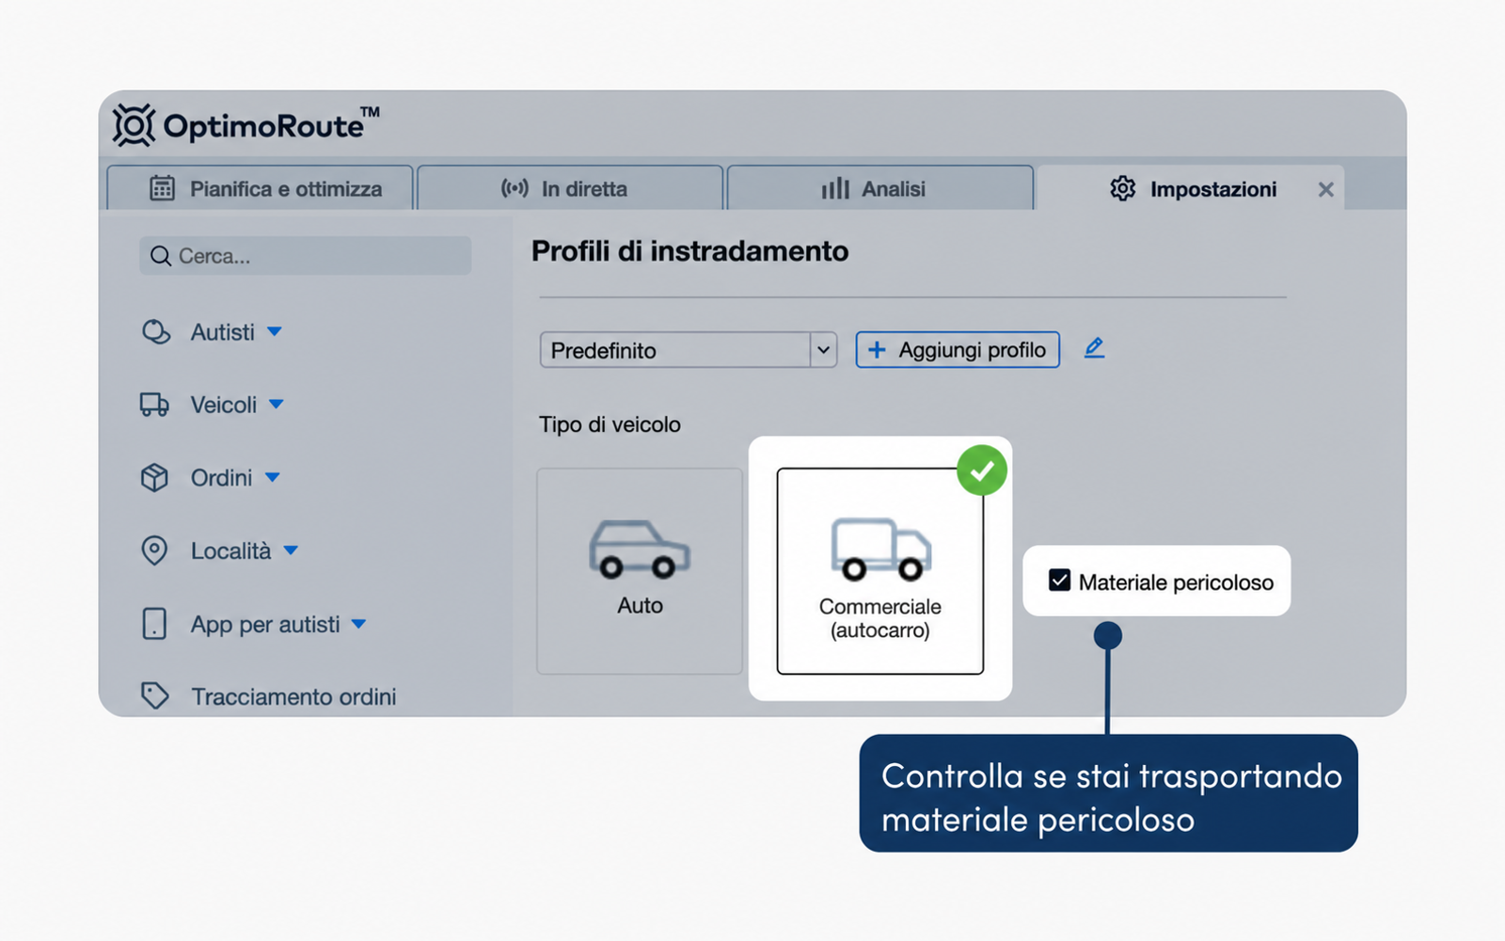Click the OptimoRoute logo
Viewport: 1505px width, 941px height.
click(246, 125)
